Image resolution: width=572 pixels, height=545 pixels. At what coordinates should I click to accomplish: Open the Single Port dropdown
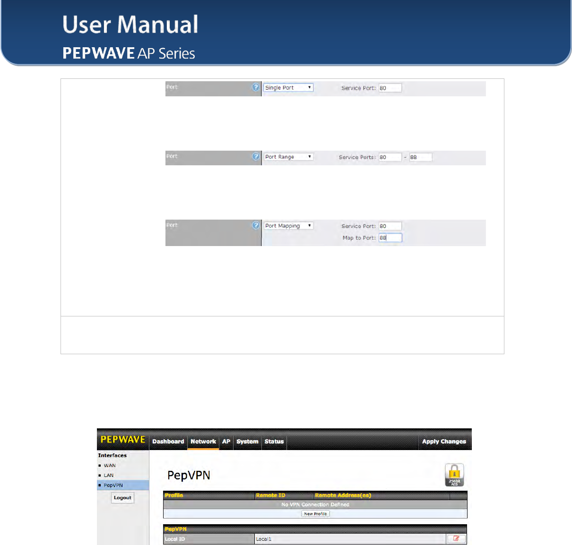coord(288,88)
